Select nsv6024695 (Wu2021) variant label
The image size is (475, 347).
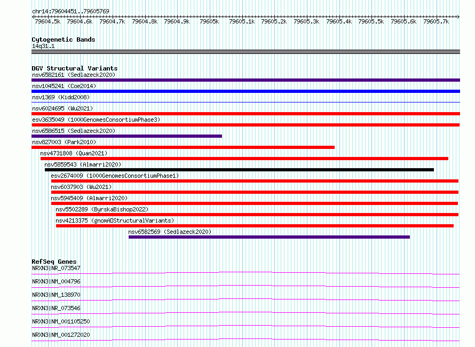click(62, 108)
